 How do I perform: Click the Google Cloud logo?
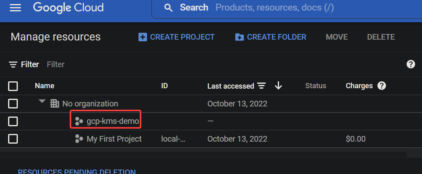click(68, 8)
